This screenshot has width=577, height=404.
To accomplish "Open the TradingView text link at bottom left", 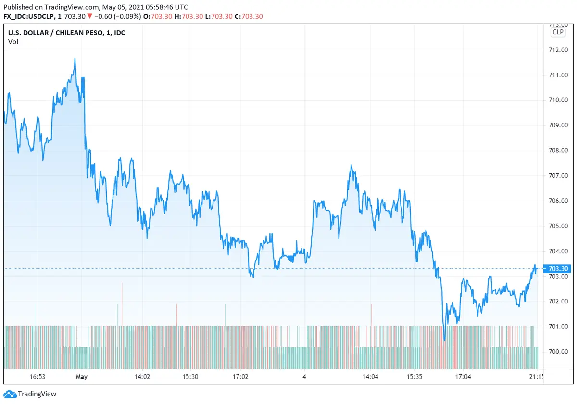I will pyautogui.click(x=37, y=394).
